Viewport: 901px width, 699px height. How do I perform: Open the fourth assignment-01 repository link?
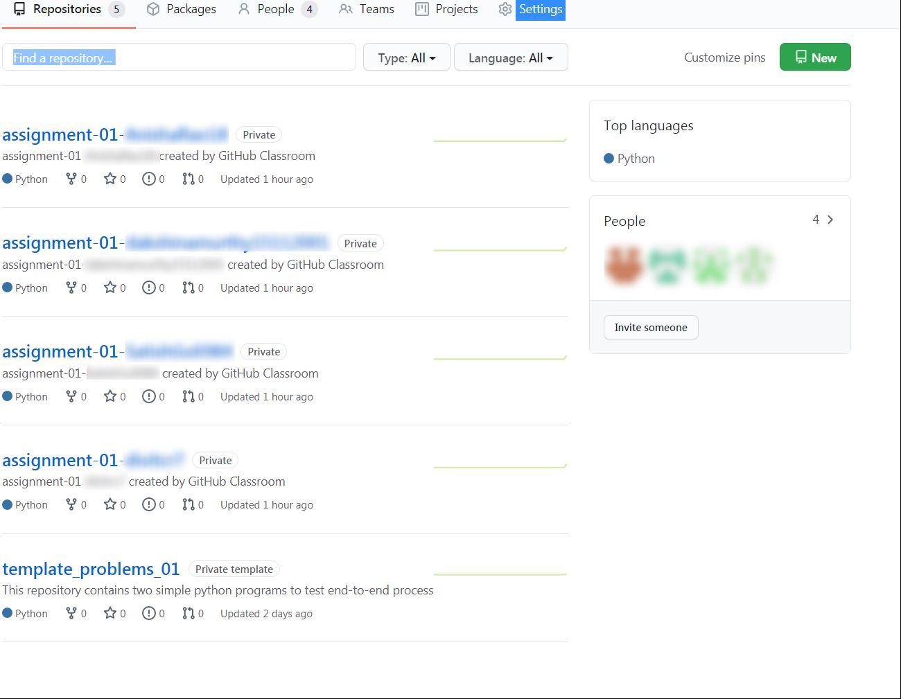pos(94,460)
